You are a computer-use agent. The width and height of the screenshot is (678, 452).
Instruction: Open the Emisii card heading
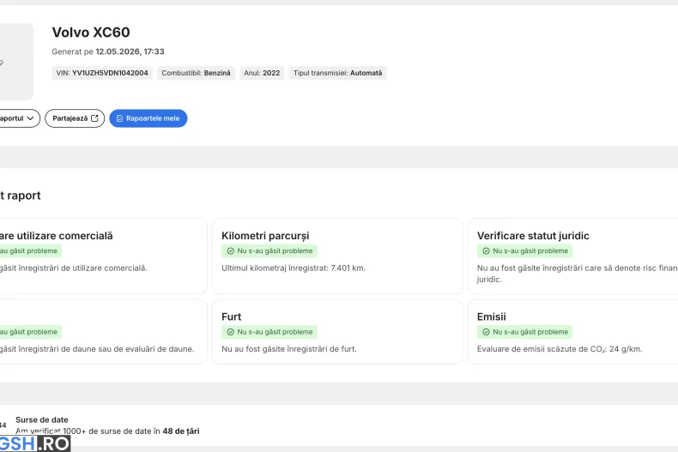(491, 316)
